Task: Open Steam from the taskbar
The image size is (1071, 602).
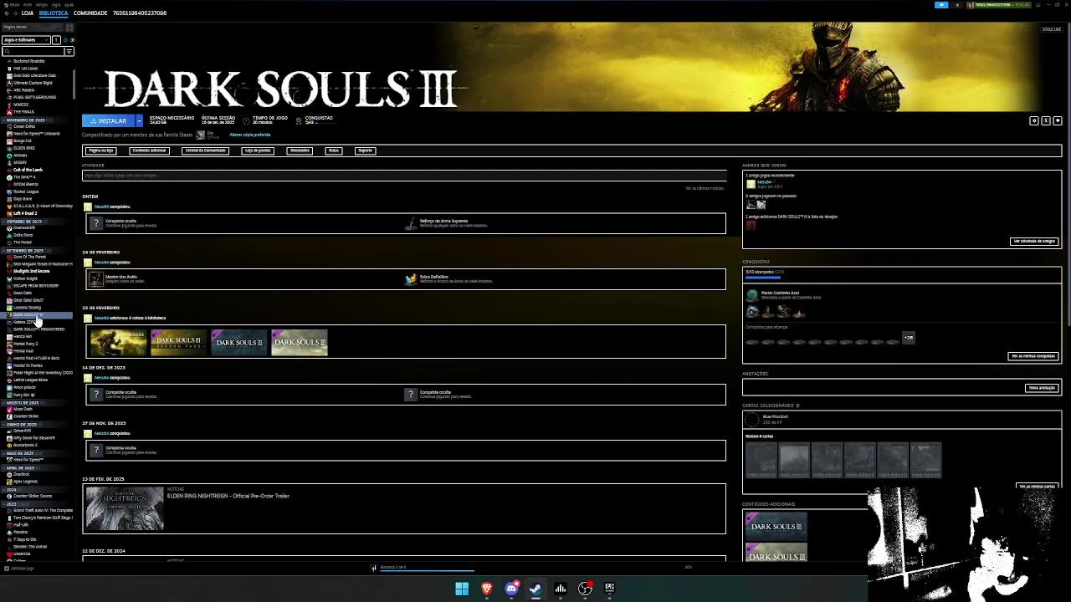Action: tap(535, 589)
